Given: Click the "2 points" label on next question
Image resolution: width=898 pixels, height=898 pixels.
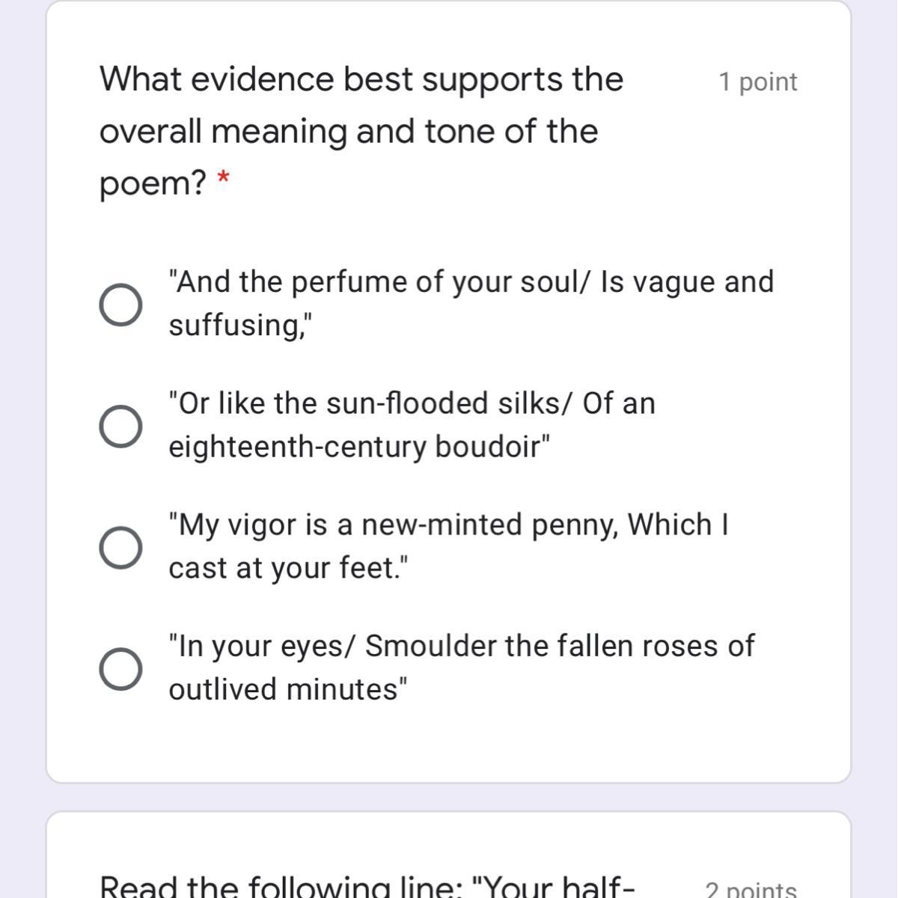Looking at the screenshot, I should (751, 889).
